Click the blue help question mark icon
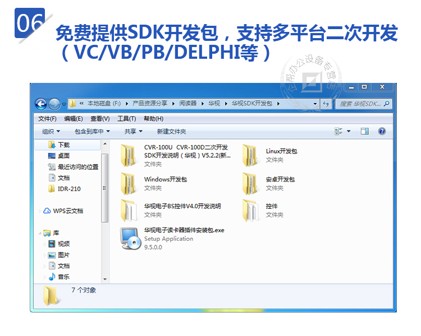The height and width of the screenshot is (336, 421). pyautogui.click(x=382, y=131)
